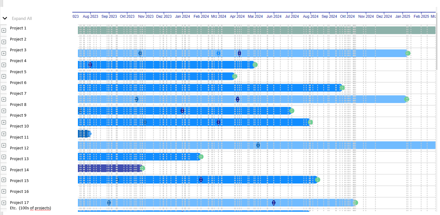
Task: Select the Project 4 label
Action: (18, 61)
